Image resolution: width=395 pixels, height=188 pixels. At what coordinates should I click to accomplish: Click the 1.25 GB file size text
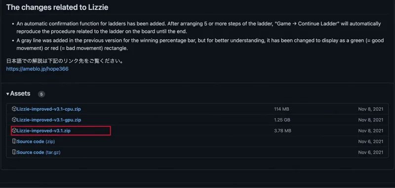[282, 120]
